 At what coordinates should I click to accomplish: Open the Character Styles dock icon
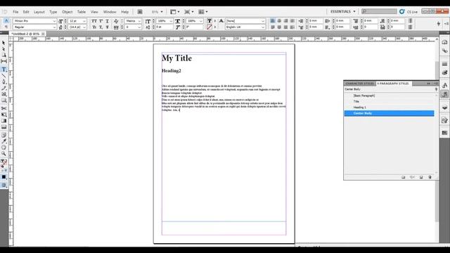coord(444,85)
